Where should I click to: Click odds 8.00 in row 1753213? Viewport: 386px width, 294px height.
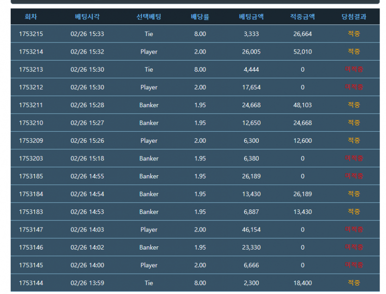point(200,69)
